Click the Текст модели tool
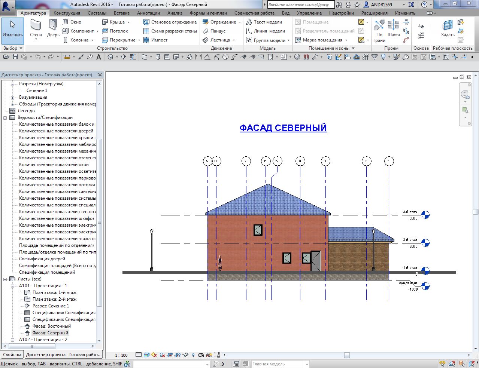This screenshot has width=479, height=368. coord(264,22)
